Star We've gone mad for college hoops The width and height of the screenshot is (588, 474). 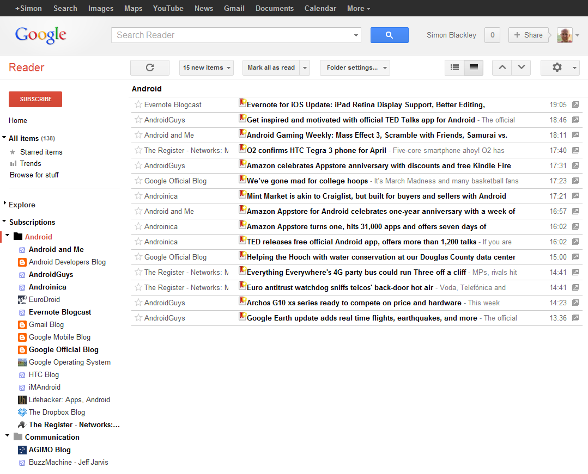click(x=138, y=181)
